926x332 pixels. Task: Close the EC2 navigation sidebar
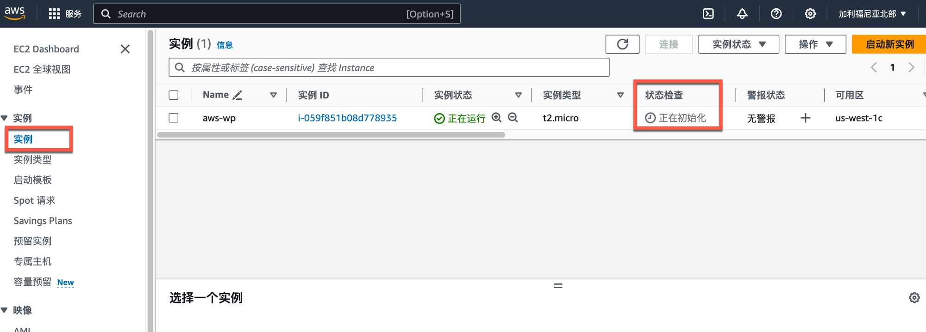[125, 49]
